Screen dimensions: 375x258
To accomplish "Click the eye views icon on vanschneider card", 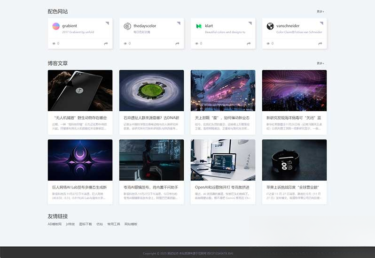I will coord(268,44).
